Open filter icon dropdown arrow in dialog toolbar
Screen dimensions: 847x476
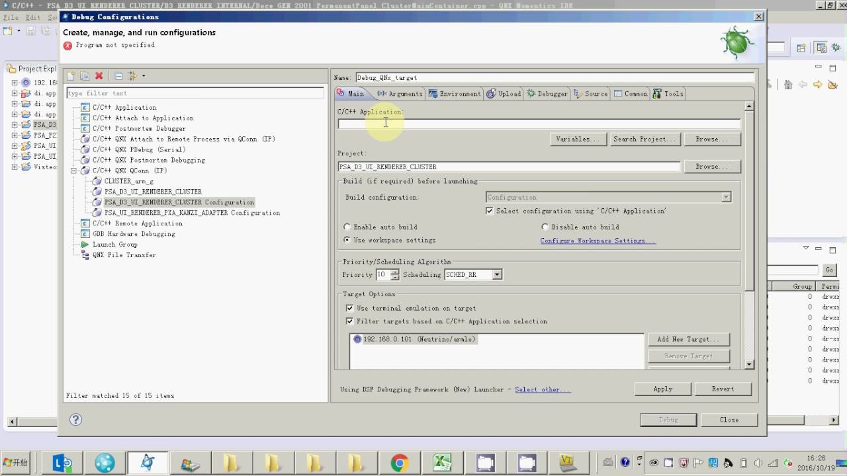click(144, 76)
